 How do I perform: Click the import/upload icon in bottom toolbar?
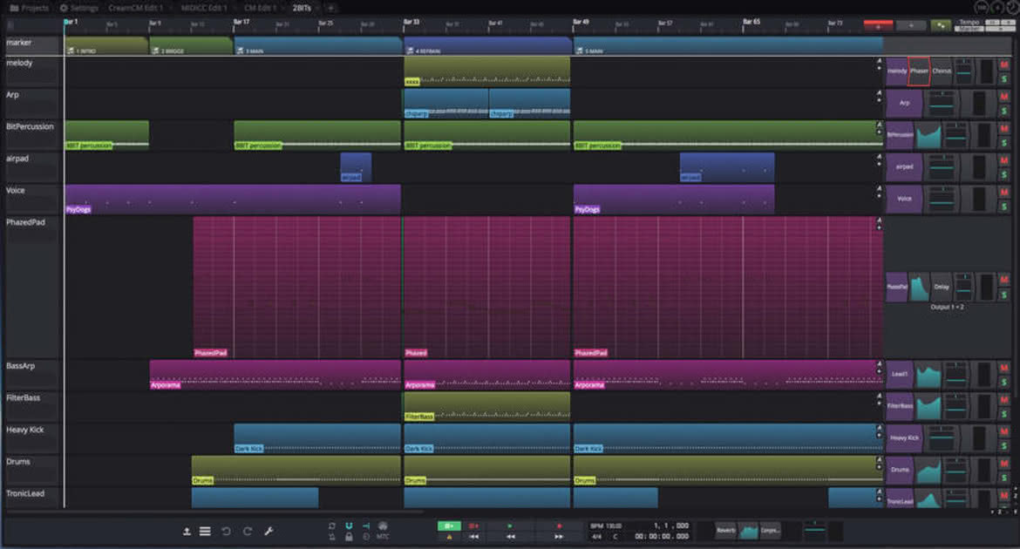187,532
